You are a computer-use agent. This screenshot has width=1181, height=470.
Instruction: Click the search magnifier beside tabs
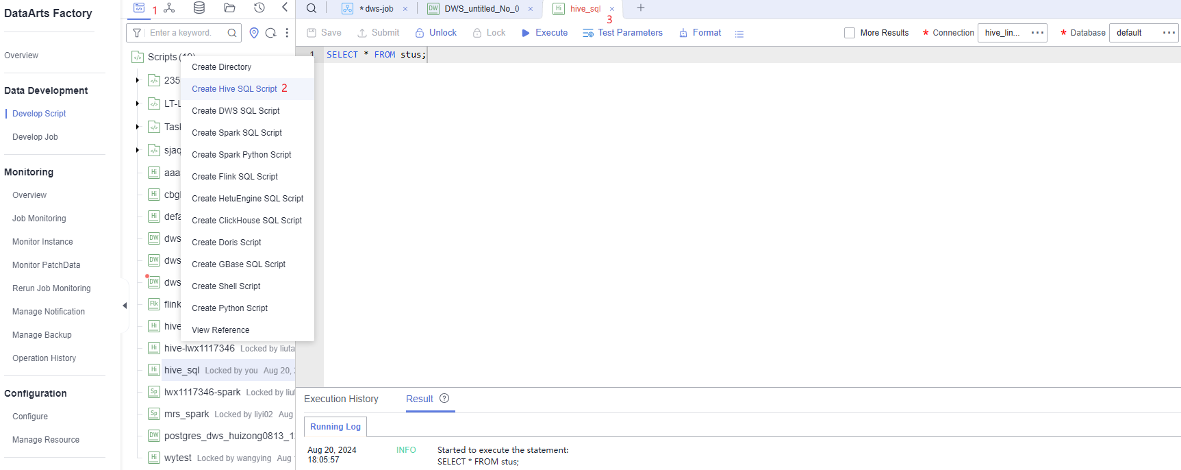(x=312, y=8)
